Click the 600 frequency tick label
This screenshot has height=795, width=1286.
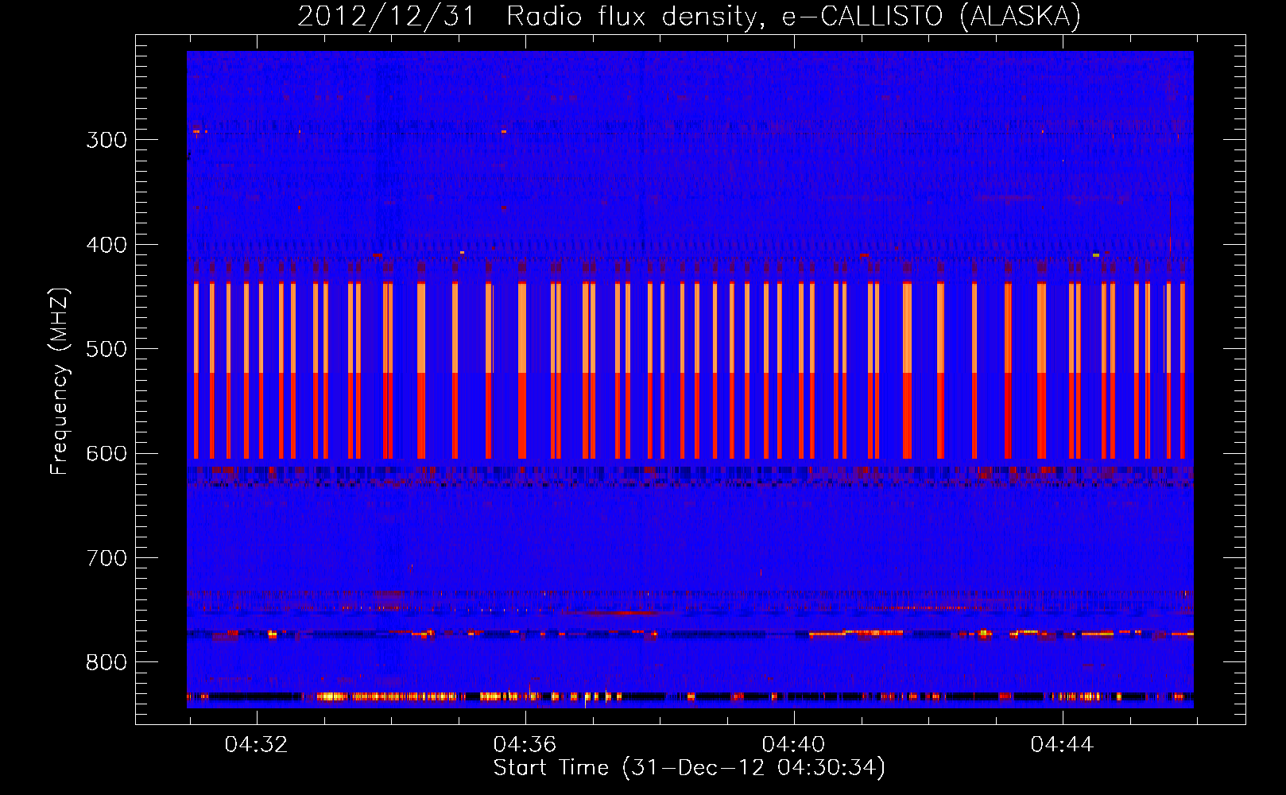pos(107,454)
